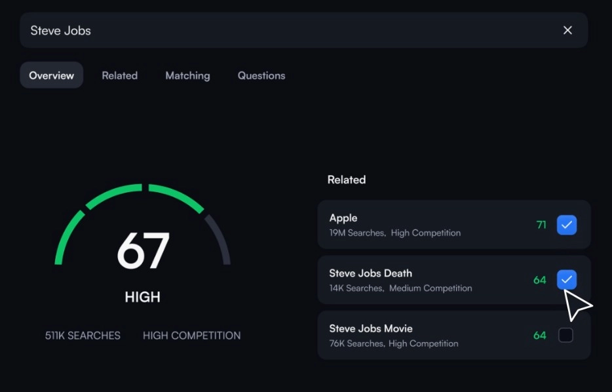Switch to the Overview tab

click(x=51, y=75)
